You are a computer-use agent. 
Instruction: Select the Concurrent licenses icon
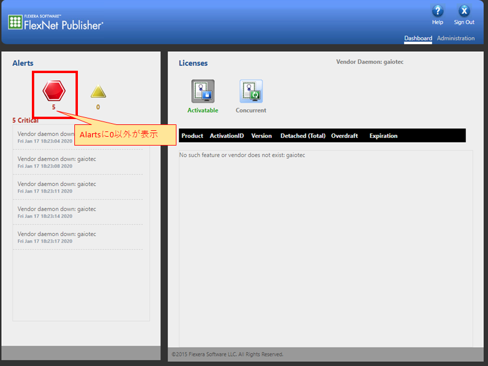(251, 91)
